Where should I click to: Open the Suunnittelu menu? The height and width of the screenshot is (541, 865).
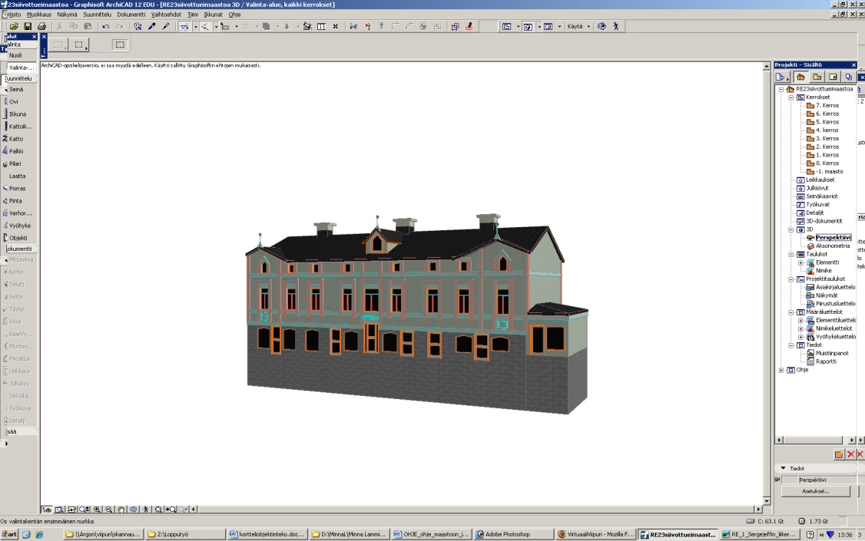coord(97,15)
